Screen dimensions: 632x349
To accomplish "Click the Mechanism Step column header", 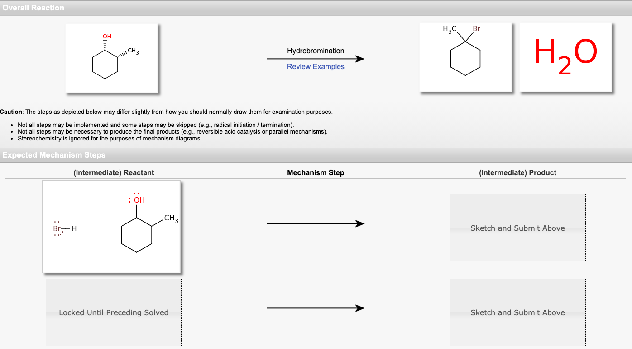I will [315, 172].
